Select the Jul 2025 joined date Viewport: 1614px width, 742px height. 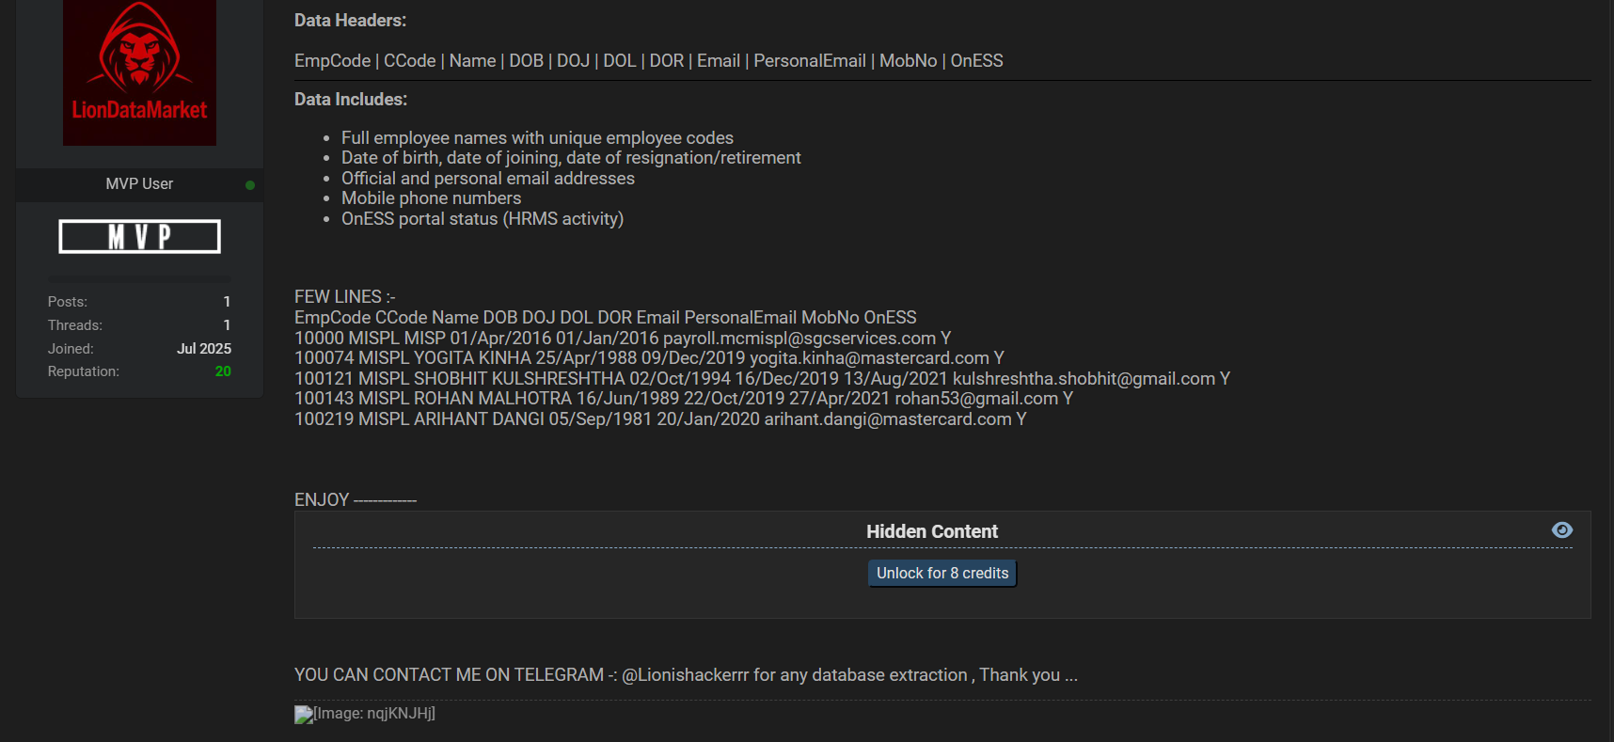click(204, 349)
